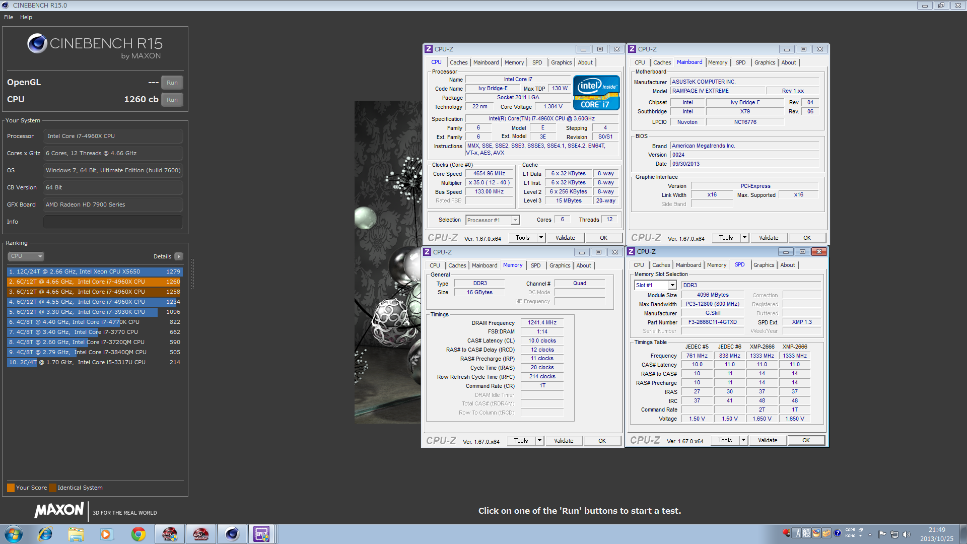The height and width of the screenshot is (544, 967).
Task: Open the Slot #1 memory slot dropdown
Action: pos(672,285)
